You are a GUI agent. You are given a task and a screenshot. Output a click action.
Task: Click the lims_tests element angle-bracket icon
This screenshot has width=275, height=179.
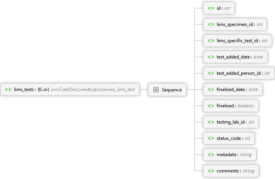8,89
